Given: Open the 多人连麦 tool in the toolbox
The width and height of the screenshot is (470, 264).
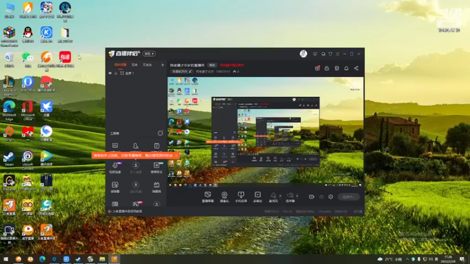Looking at the screenshot, I should coord(136,168).
